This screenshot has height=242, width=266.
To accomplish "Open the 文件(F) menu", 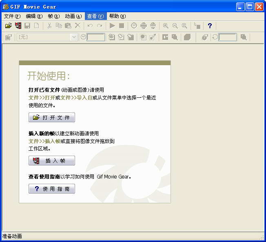I will (x=12, y=16).
